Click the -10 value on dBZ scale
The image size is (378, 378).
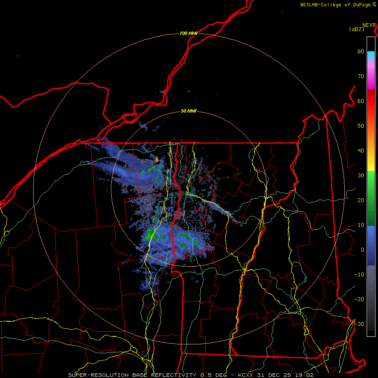tap(359, 275)
